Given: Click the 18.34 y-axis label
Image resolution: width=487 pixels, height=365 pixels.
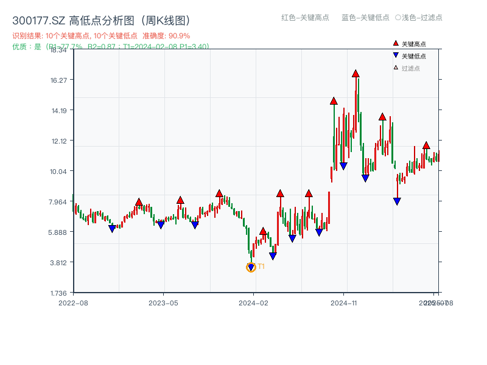Looking at the screenshot, I should click(58, 50).
